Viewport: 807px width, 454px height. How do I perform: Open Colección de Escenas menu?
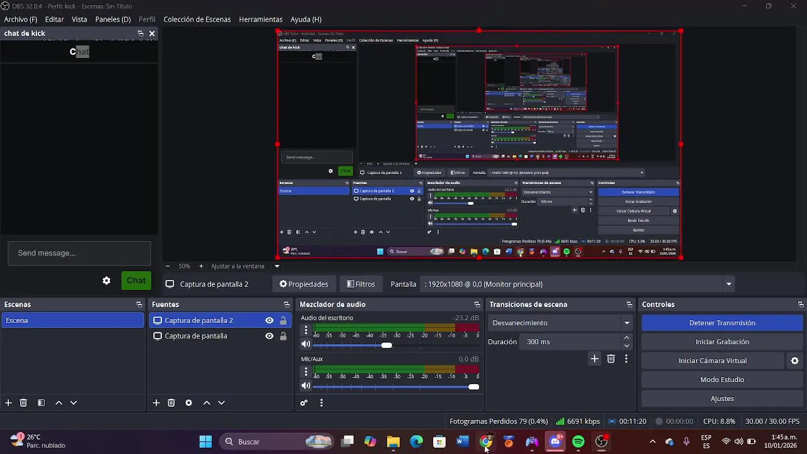pyautogui.click(x=197, y=20)
